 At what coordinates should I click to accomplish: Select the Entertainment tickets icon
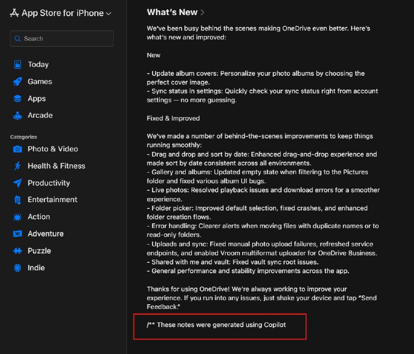(x=17, y=200)
